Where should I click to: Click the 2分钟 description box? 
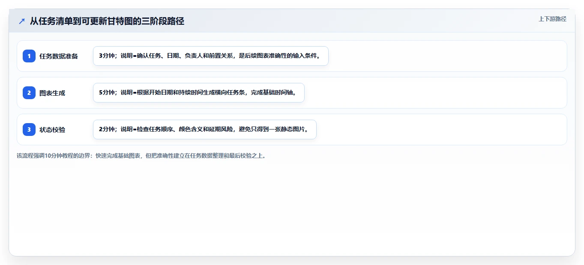205,130
